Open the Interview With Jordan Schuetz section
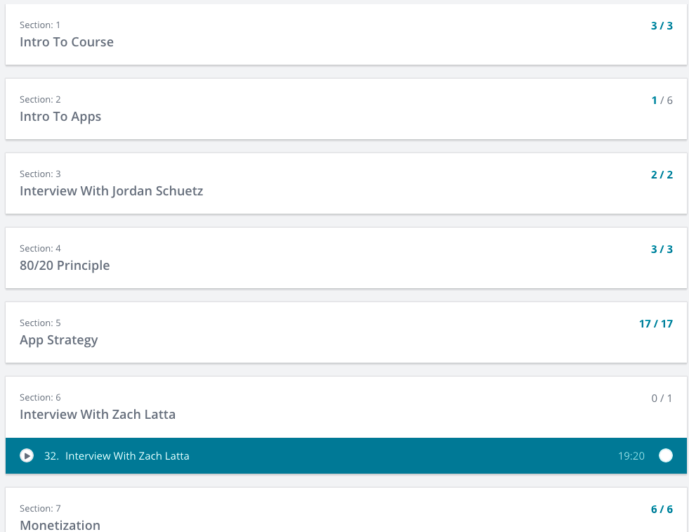 pyautogui.click(x=111, y=191)
